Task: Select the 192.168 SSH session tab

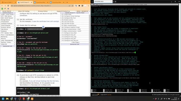Action: tap(103, 2)
